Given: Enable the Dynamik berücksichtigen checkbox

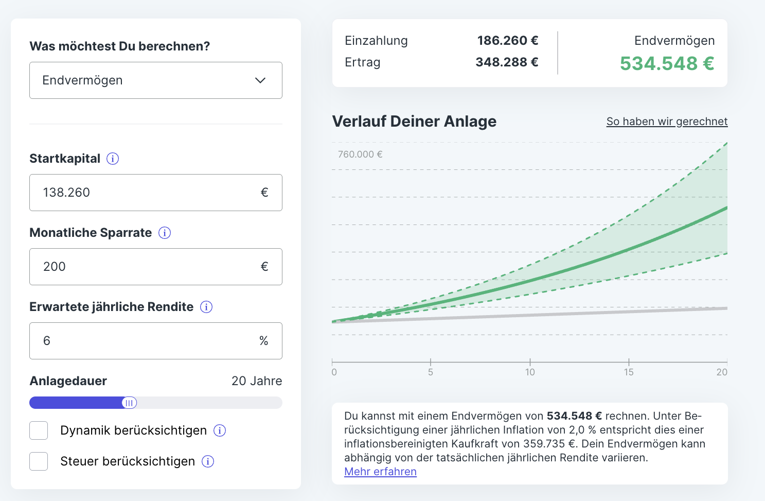Looking at the screenshot, I should pyautogui.click(x=39, y=430).
